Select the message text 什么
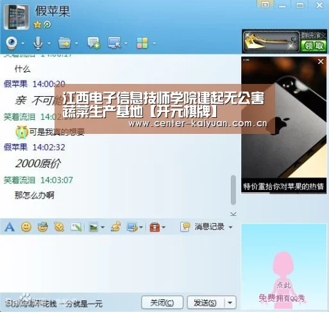 coord(22,69)
